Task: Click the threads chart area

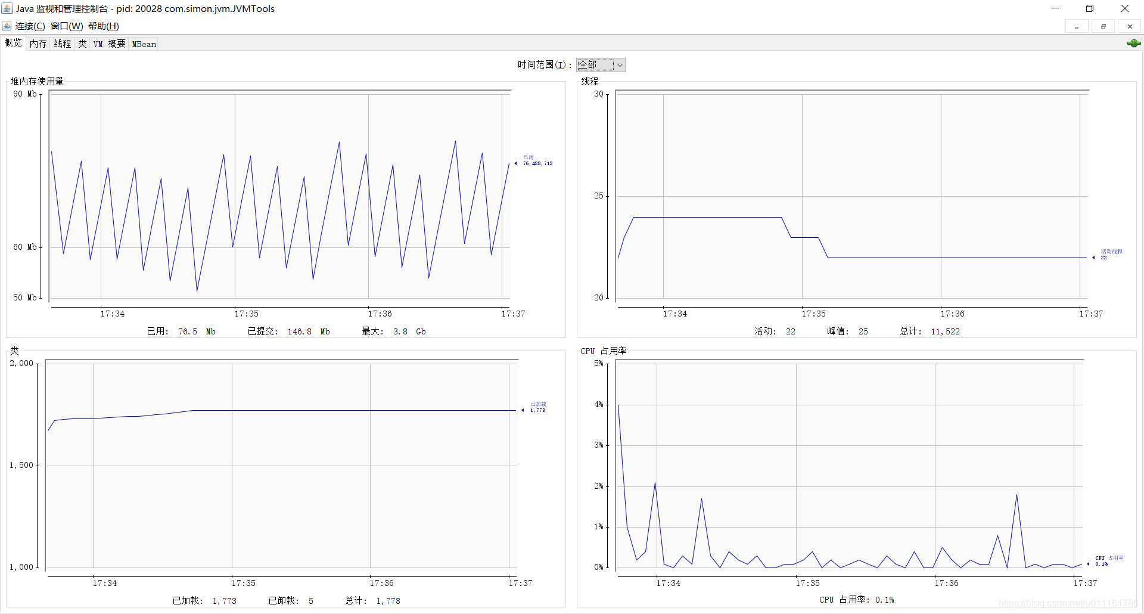Action: coord(852,197)
